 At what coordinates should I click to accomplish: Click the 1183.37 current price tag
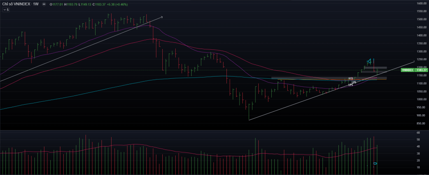421,70
